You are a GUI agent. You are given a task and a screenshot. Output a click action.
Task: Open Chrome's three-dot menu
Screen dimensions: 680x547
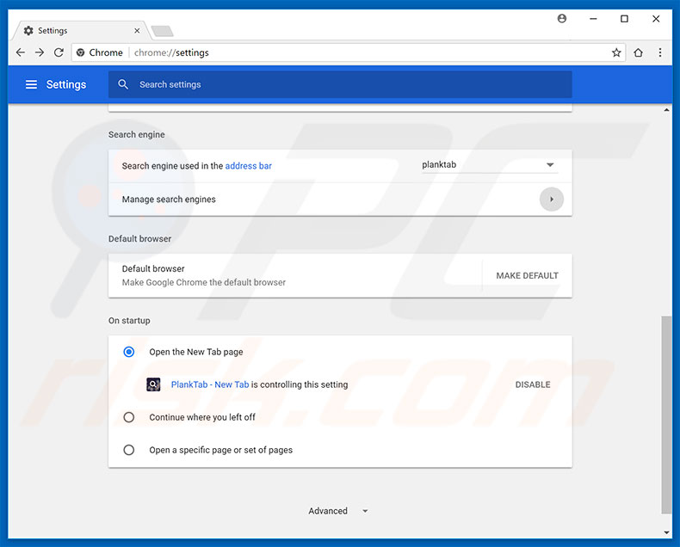(x=660, y=52)
